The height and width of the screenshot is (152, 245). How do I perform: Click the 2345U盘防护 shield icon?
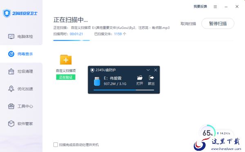[x=92, y=70]
